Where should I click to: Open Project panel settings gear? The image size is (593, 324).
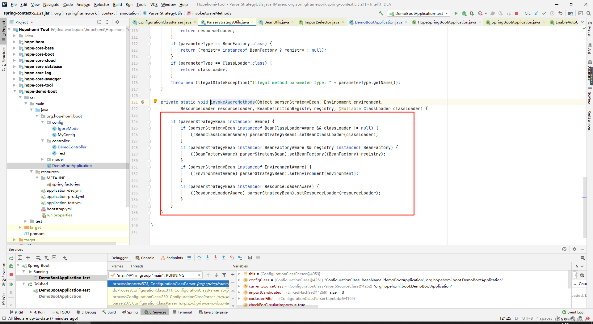(117, 22)
